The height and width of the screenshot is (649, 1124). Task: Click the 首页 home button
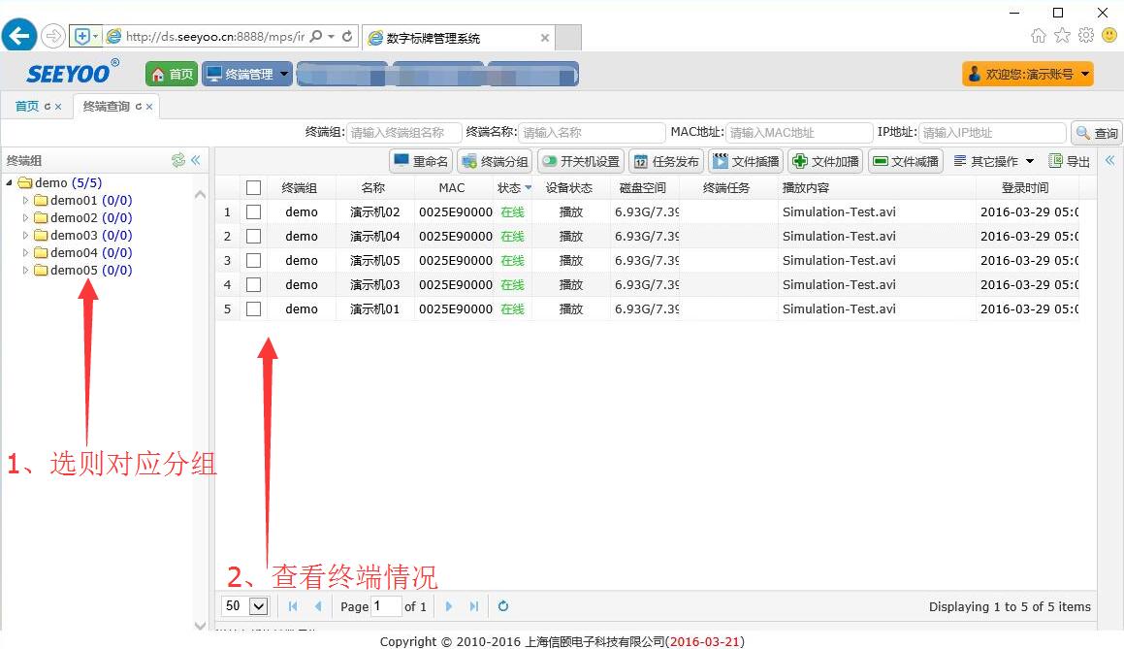pos(172,74)
